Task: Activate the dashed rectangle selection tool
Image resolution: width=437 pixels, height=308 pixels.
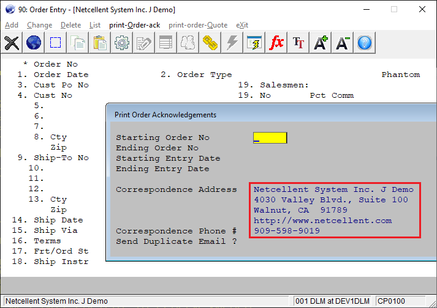Action: coord(55,43)
